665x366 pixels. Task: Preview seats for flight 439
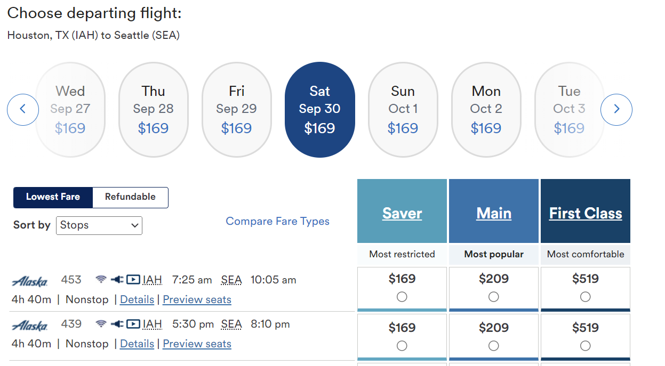197,344
